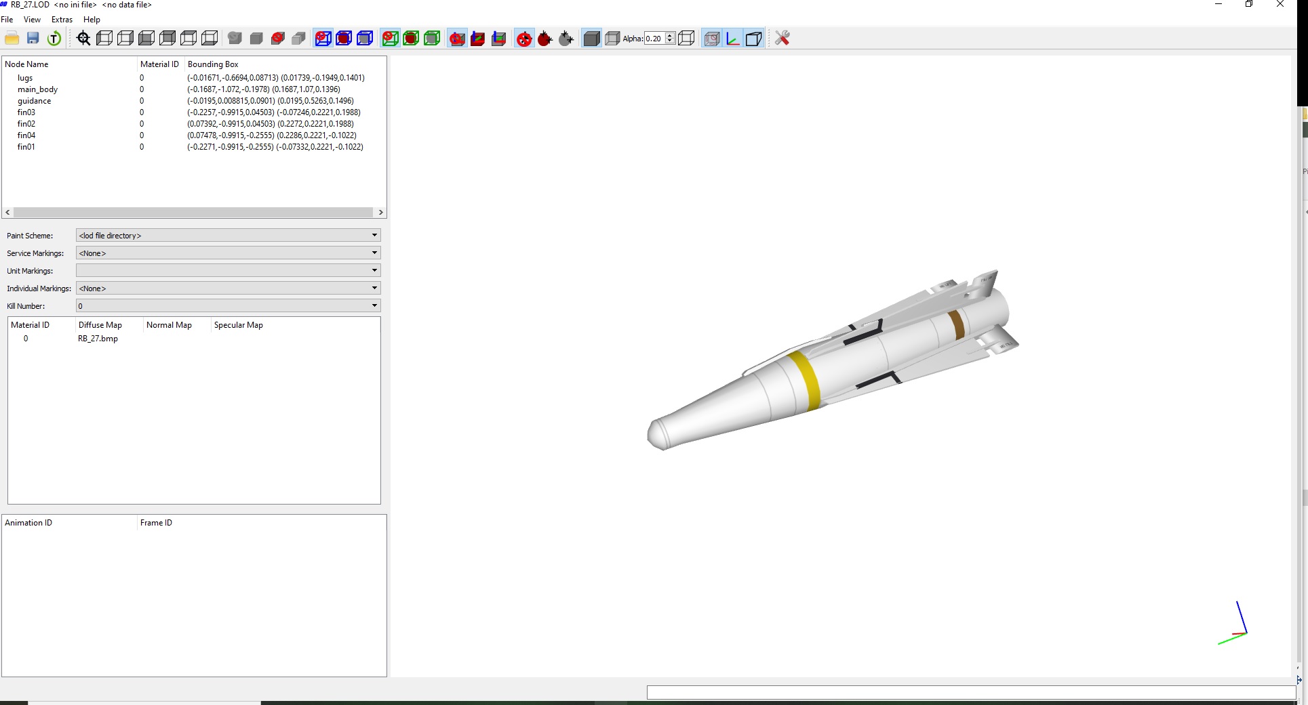Click the green reload textures icon
Image resolution: width=1308 pixels, height=705 pixels.
coord(54,39)
